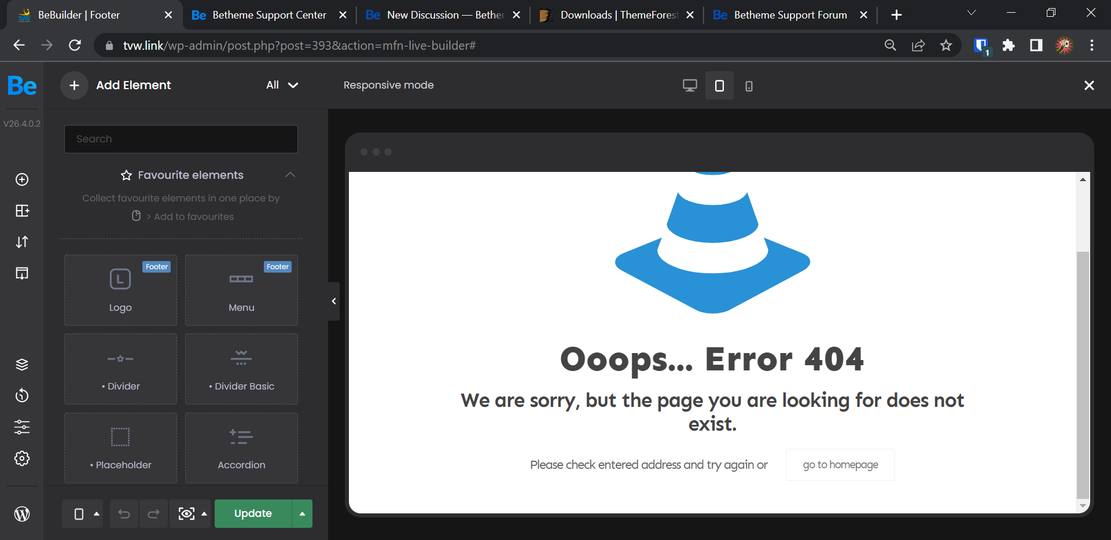Click the browser back arrow
1111x540 pixels.
pos(19,45)
